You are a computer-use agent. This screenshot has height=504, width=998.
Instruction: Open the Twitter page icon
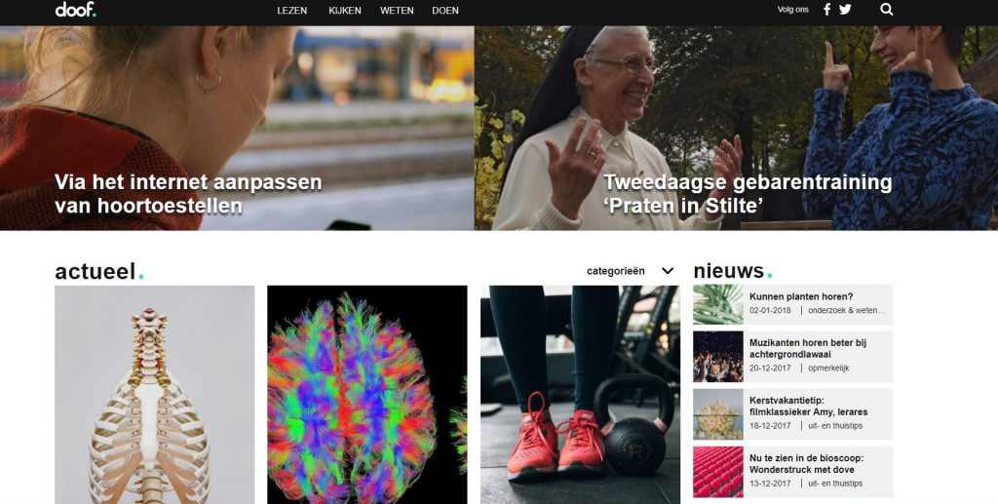click(845, 10)
